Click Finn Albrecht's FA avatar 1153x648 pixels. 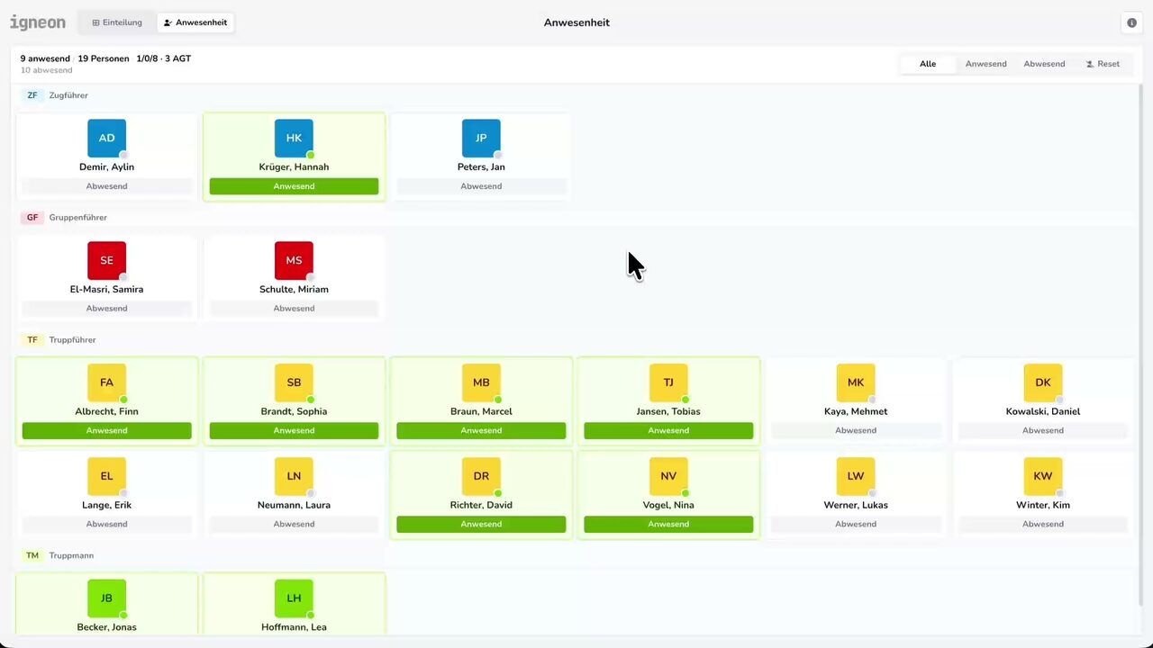106,382
